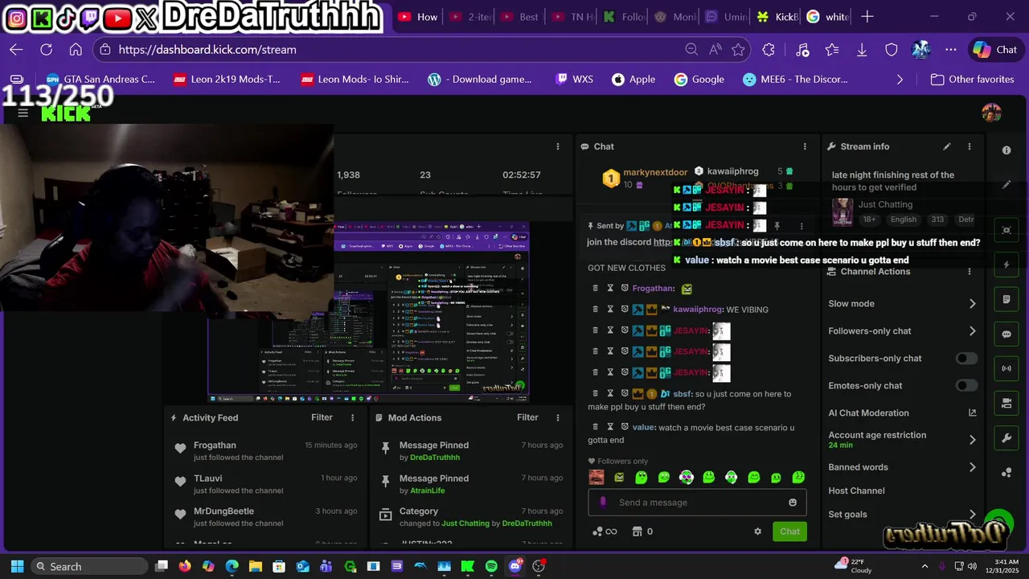The height and width of the screenshot is (579, 1029).
Task: Open Spotify from the taskbar
Action: (491, 567)
